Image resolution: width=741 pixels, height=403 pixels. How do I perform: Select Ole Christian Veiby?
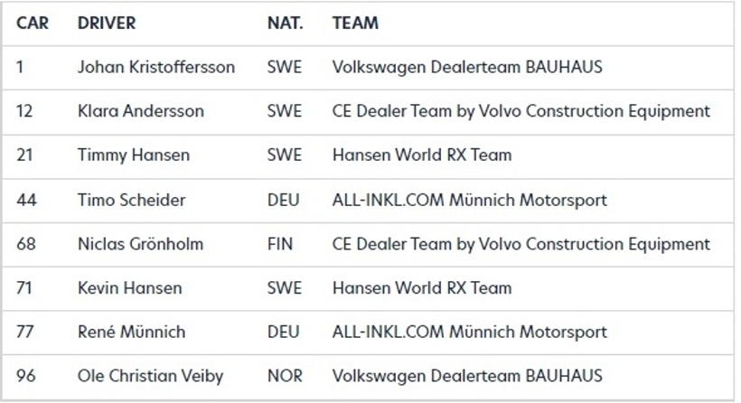[150, 376]
